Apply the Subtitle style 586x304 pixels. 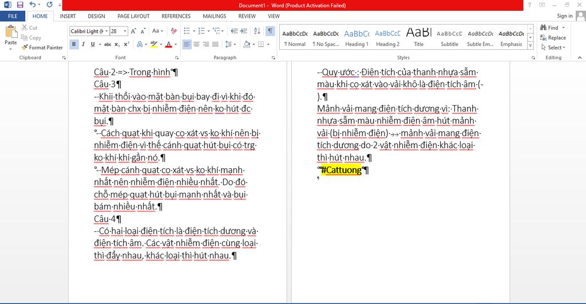(x=449, y=38)
